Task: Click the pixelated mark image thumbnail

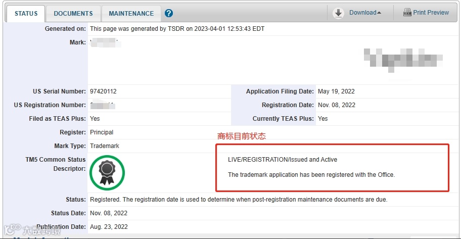Action: tap(403, 60)
